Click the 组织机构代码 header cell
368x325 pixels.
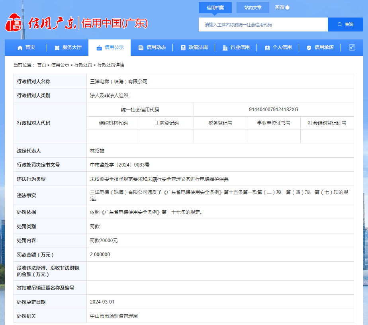(114, 123)
